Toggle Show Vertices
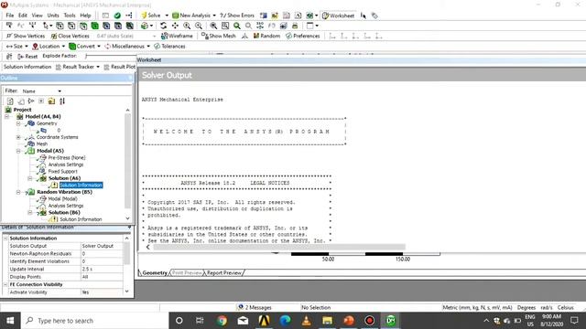 click(26, 36)
